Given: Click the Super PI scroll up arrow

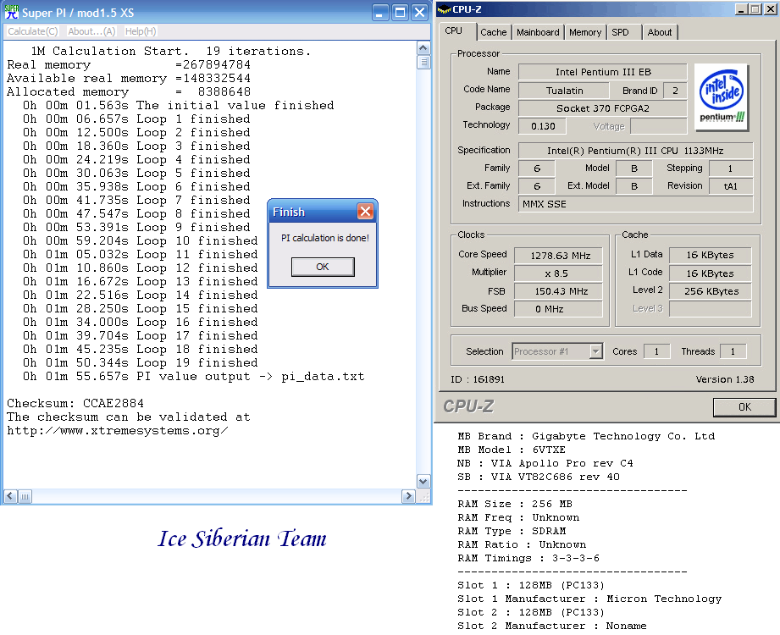Looking at the screenshot, I should pos(423,48).
